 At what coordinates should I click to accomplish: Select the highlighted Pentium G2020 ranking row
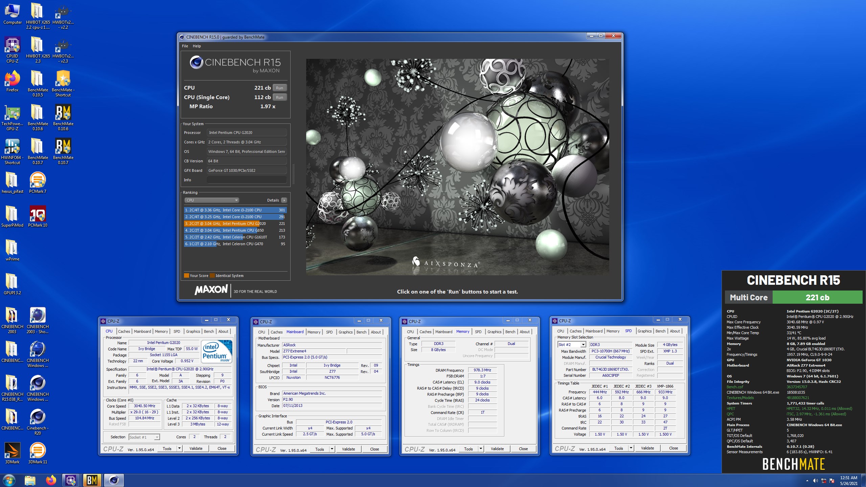click(235, 224)
